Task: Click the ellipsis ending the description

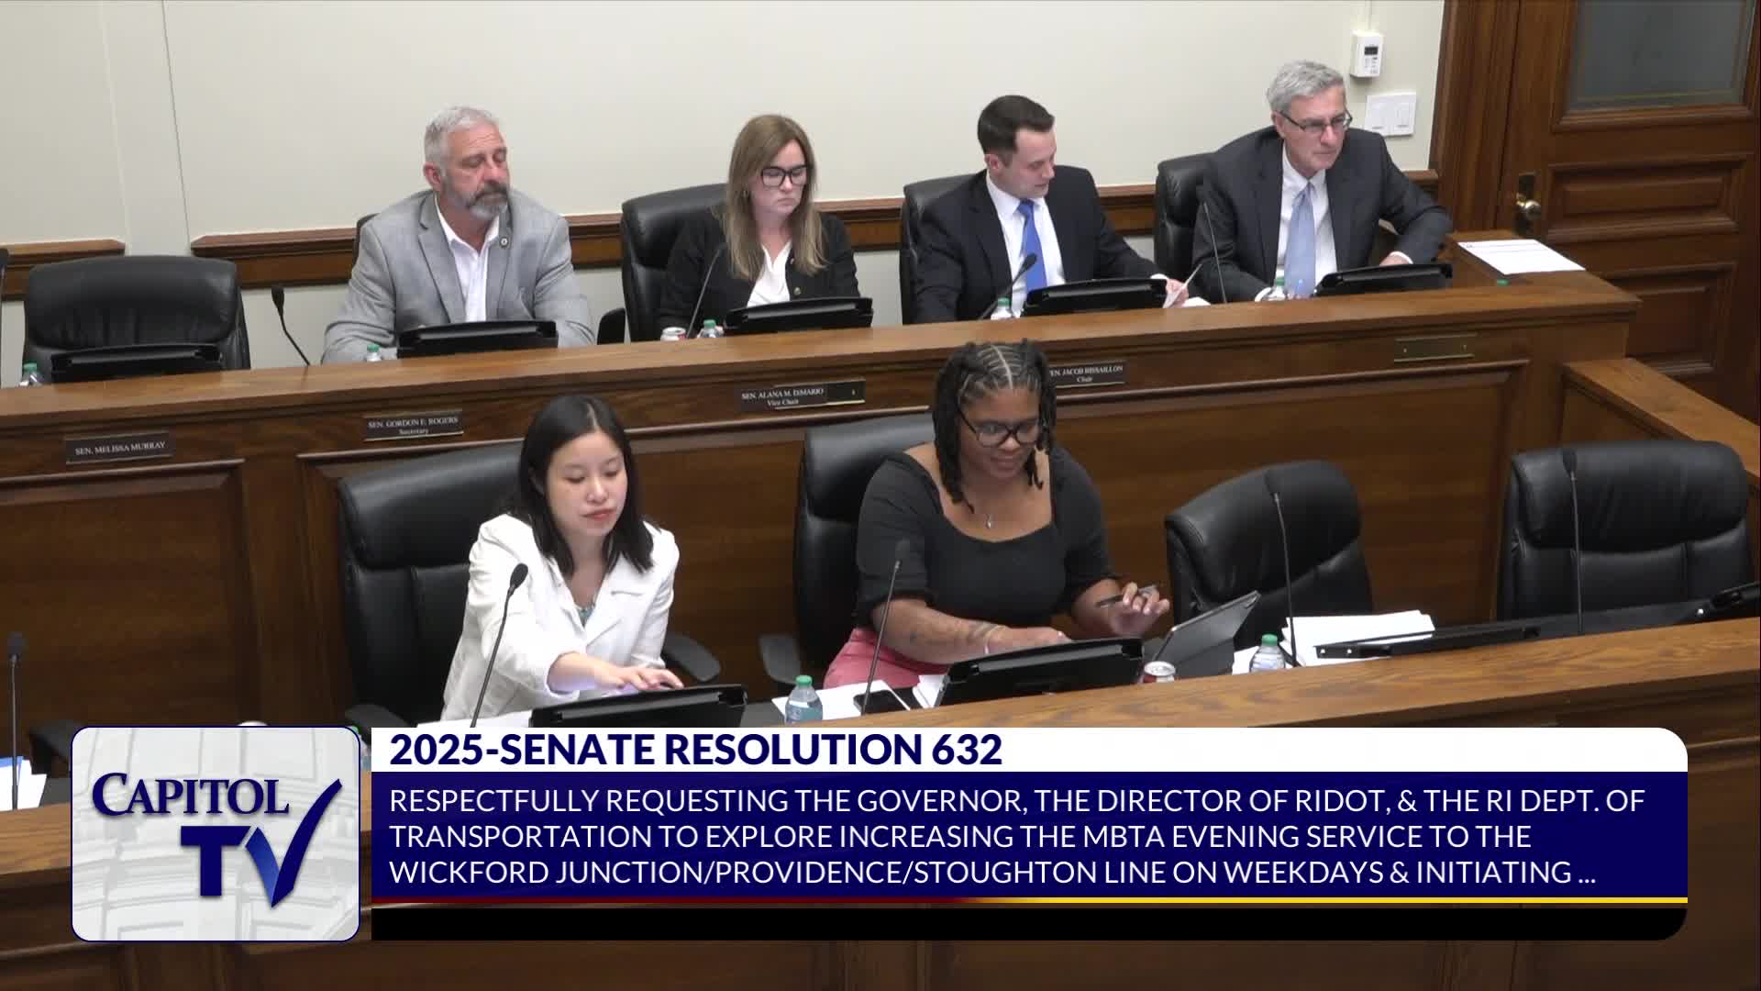Action: point(1586,873)
